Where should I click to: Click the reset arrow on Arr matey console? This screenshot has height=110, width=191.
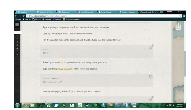tap(151, 76)
